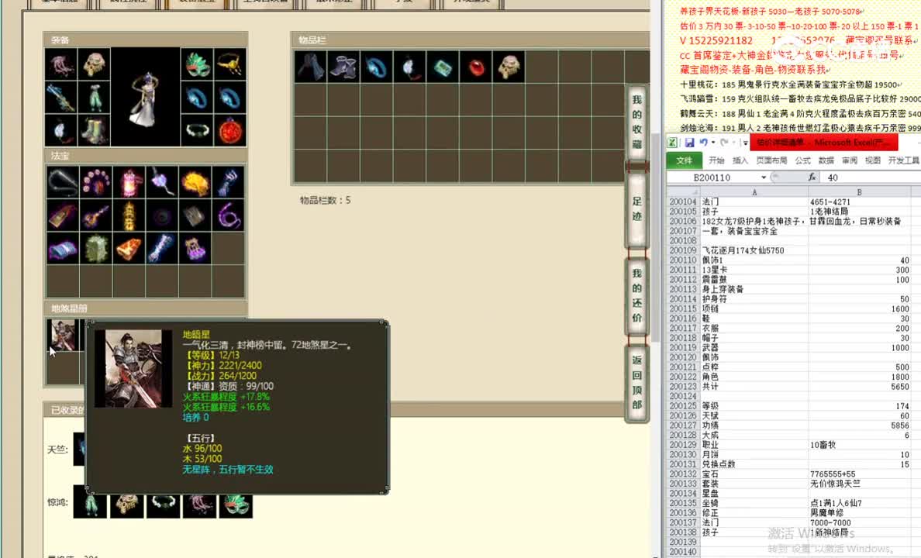
Task: Select the feathered mask in 惊鸿 set row
Action: (236, 505)
